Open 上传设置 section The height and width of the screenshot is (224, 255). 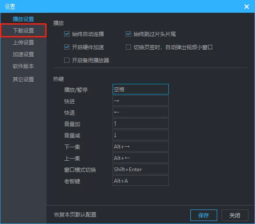23,42
